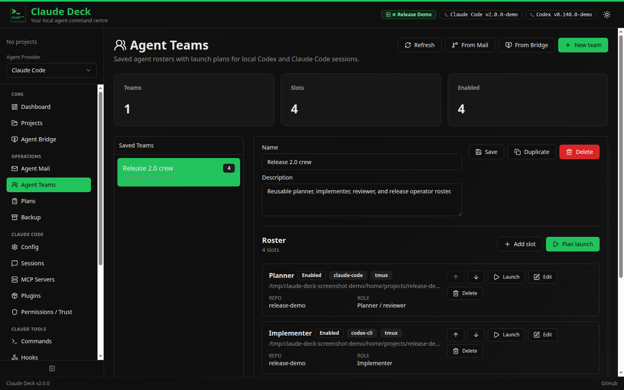624x390 pixels.
Task: Click the Planner Enabled badge
Action: tap(312, 275)
